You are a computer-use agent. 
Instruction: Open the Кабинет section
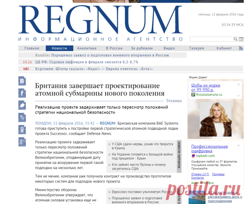(224, 48)
